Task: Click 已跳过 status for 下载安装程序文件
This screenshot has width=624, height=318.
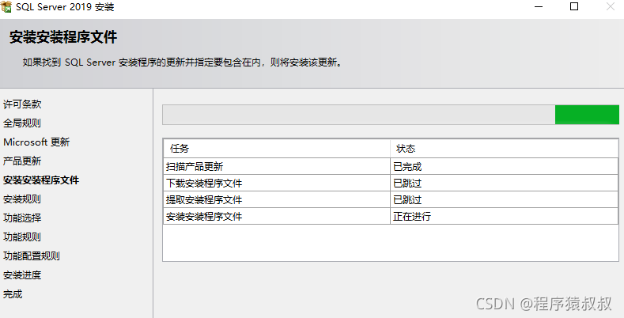Action: coord(504,183)
